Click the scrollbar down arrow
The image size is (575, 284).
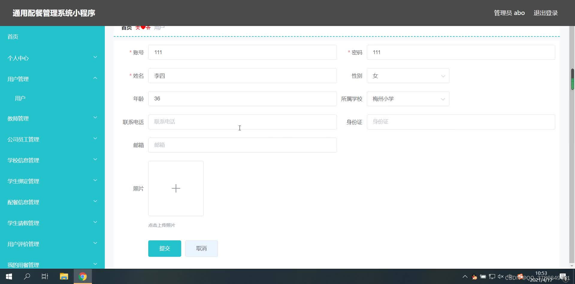pyautogui.click(x=572, y=266)
